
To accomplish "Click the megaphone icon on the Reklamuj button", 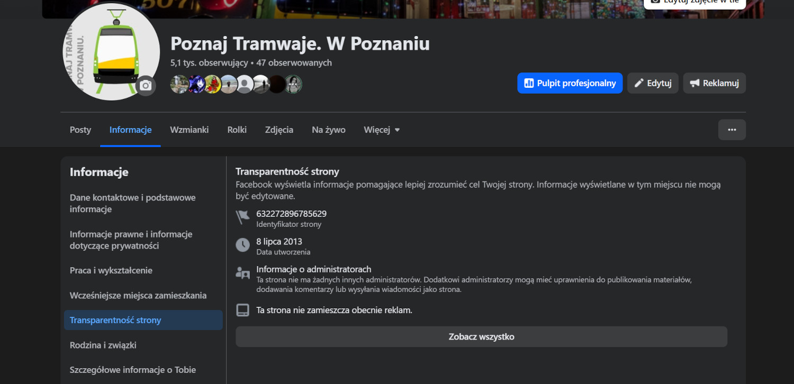I will 695,83.
